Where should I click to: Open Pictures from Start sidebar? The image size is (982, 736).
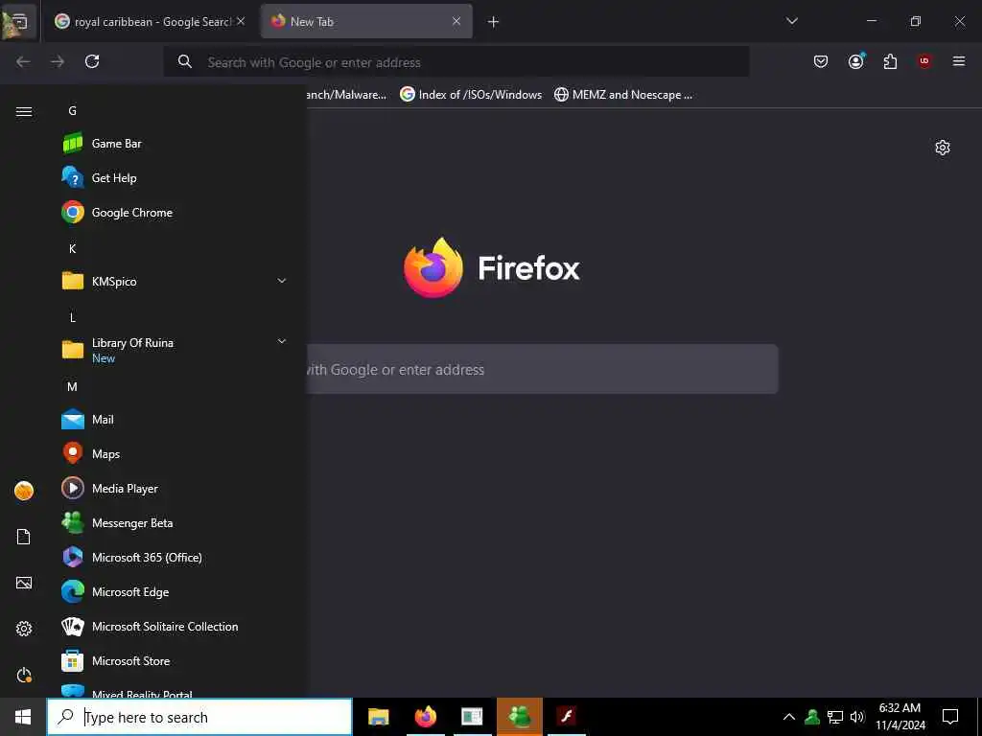[x=24, y=583]
